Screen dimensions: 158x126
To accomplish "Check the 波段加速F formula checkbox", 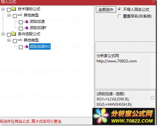I will click(x=21, y=28).
